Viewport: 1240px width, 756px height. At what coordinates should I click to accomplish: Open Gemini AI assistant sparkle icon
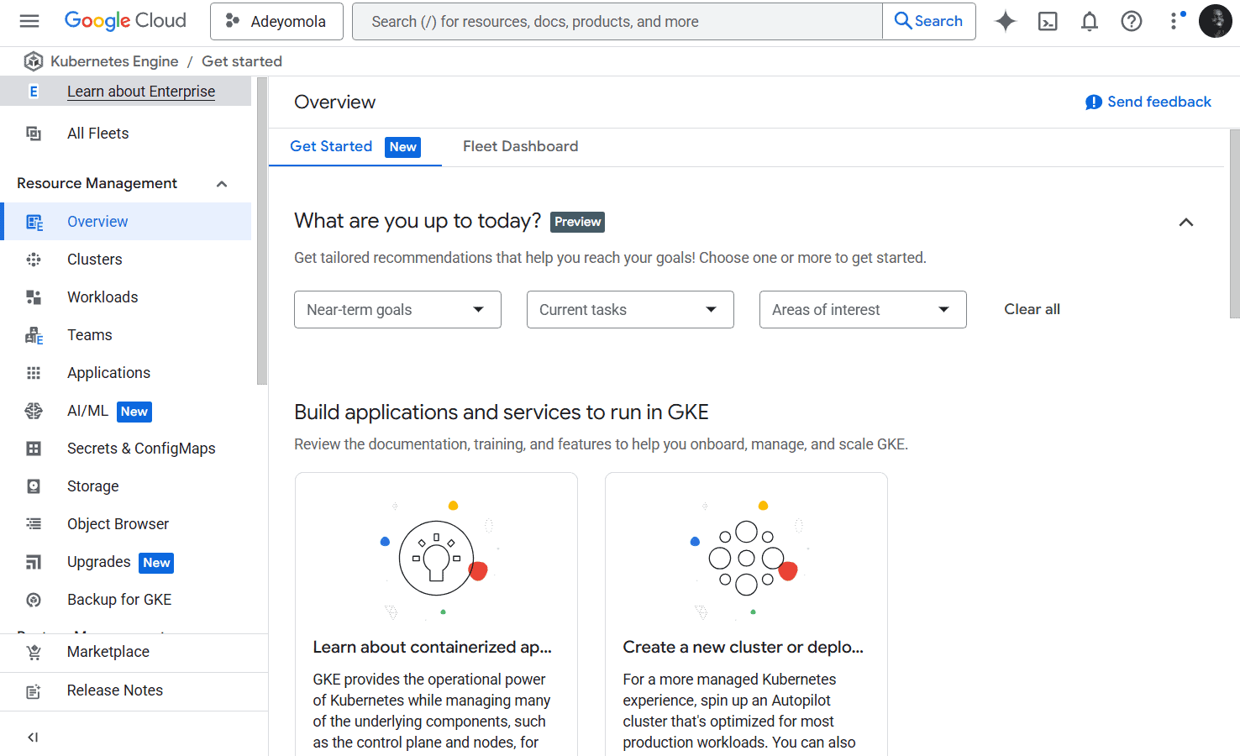pos(1006,21)
